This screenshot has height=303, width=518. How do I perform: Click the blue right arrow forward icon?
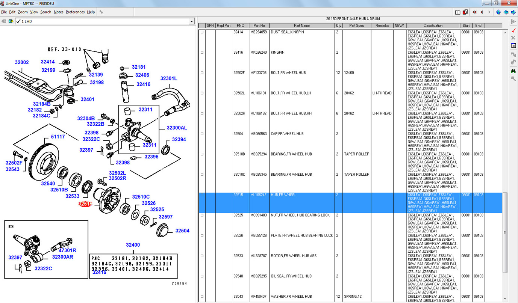[x=513, y=12]
